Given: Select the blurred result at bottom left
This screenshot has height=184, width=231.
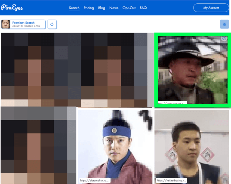Looking at the screenshot, I should (38, 145).
